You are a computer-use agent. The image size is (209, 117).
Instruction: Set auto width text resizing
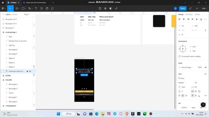[x=192, y=91]
